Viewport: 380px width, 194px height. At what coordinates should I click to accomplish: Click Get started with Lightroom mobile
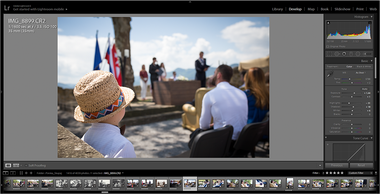click(38, 9)
